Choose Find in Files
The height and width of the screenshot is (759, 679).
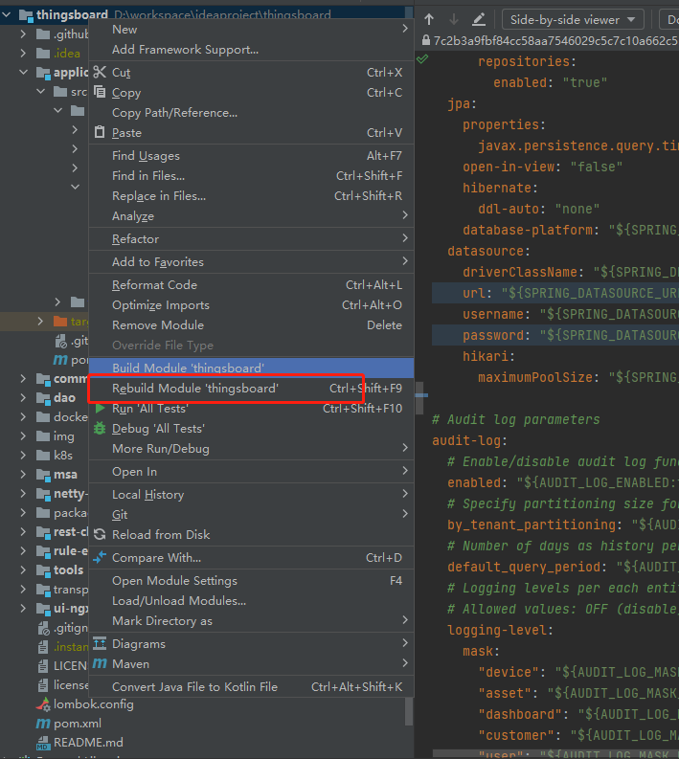(x=251, y=176)
